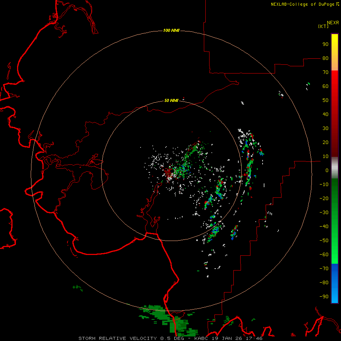The image size is (341, 341).
Task: Click the footer title STORM RELATIVE VELOCITY 0.5 DEG
Action: point(131,338)
